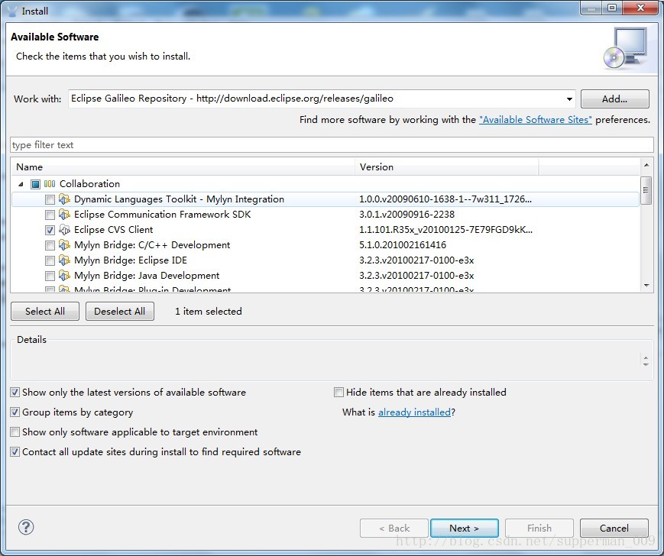Click the Eclipse icon in title bar

point(12,11)
